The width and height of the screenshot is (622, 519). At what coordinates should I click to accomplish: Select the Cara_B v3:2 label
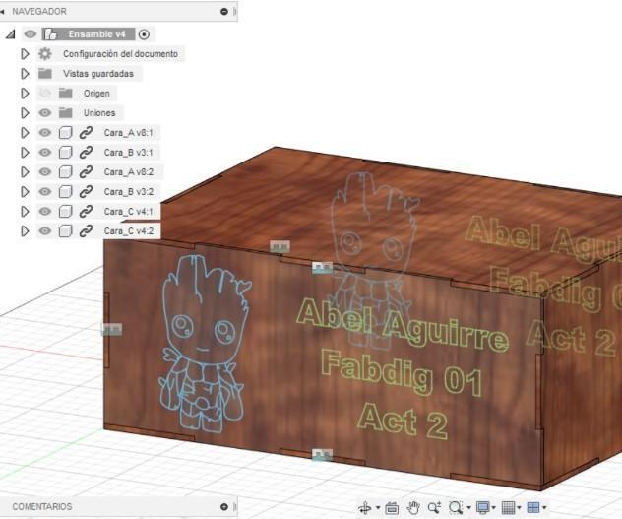(129, 192)
